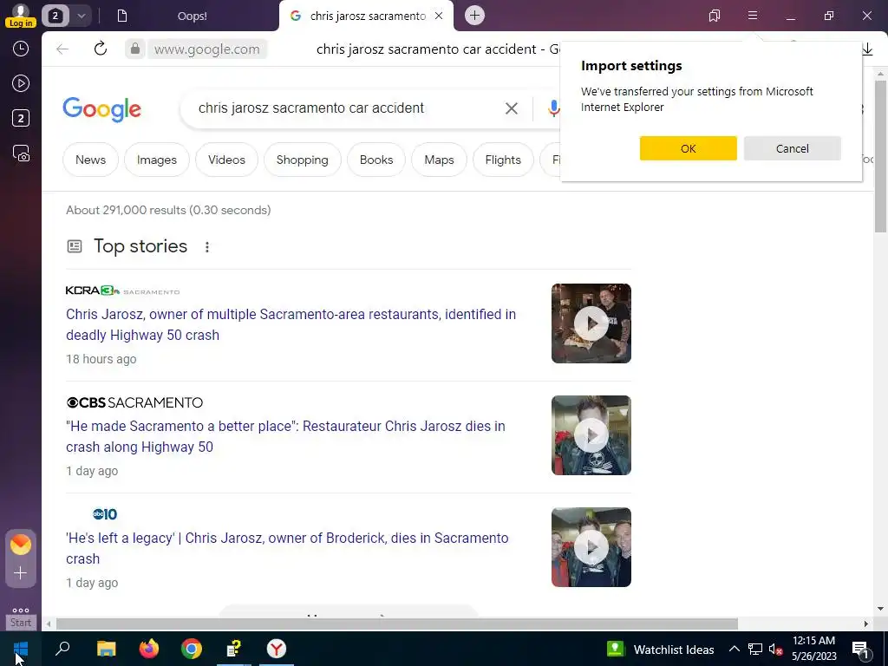Select the Videos filter

(x=226, y=160)
